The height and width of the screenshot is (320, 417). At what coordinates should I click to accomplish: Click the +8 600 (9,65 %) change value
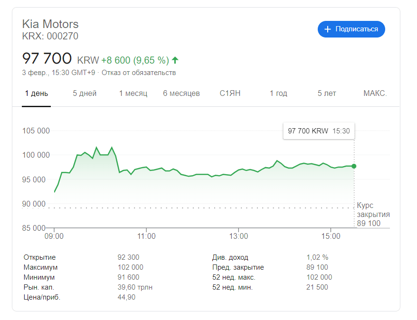tap(135, 60)
